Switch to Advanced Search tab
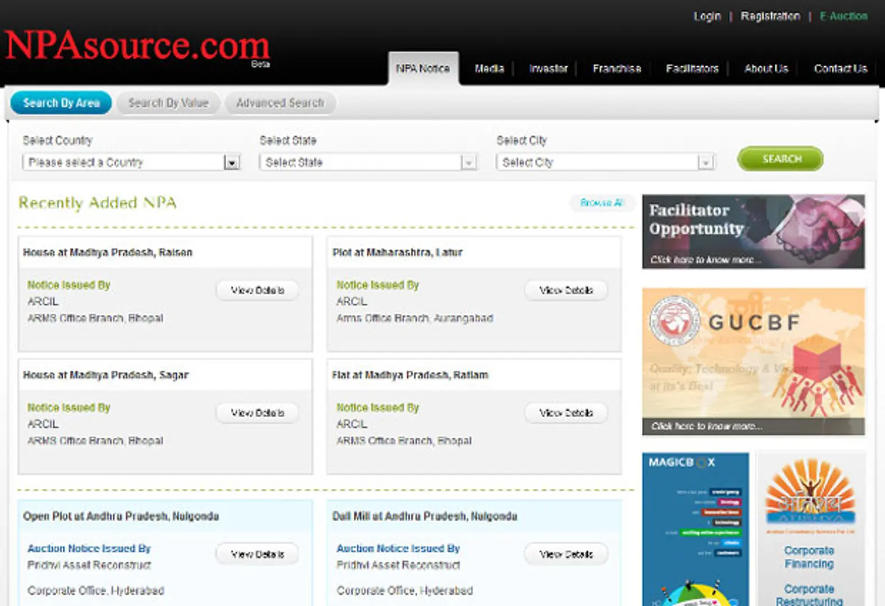The height and width of the screenshot is (606, 885). 280,103
